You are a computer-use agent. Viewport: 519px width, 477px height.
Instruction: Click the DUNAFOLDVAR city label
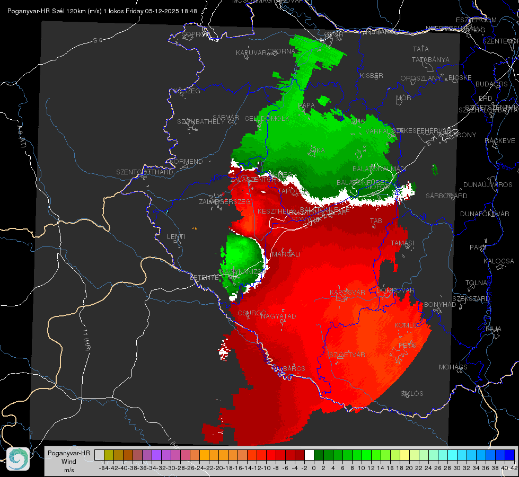click(x=485, y=214)
